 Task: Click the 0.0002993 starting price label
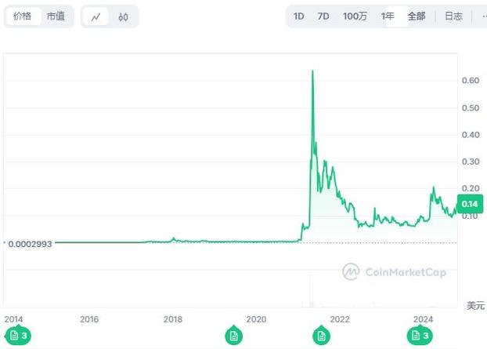tap(30, 244)
